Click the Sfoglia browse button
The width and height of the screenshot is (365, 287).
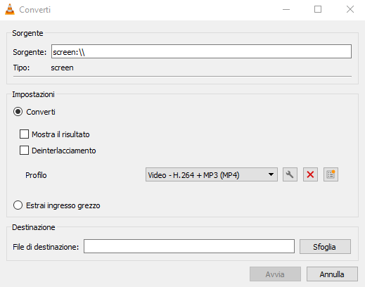point(325,247)
